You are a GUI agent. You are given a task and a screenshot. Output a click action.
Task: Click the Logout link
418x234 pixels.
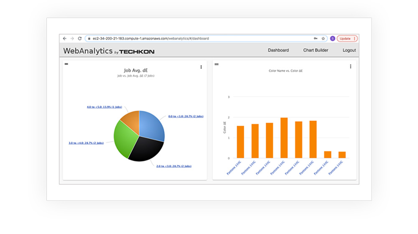coord(349,50)
